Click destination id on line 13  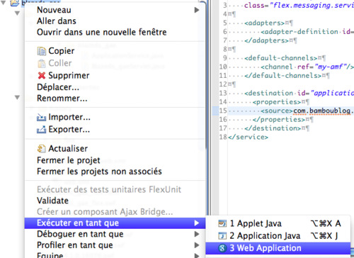(299, 93)
